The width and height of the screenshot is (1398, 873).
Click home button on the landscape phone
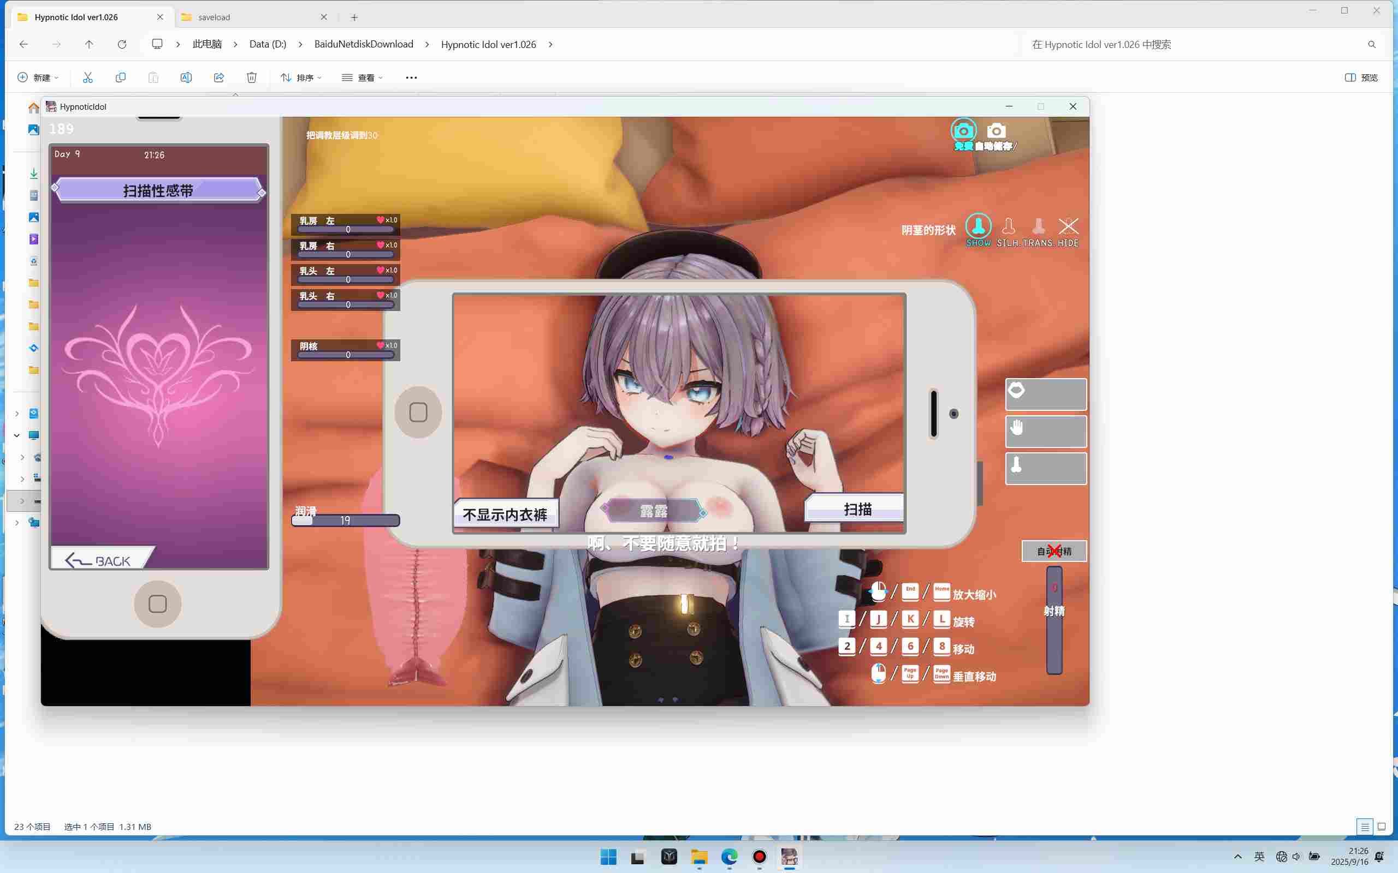pos(418,412)
